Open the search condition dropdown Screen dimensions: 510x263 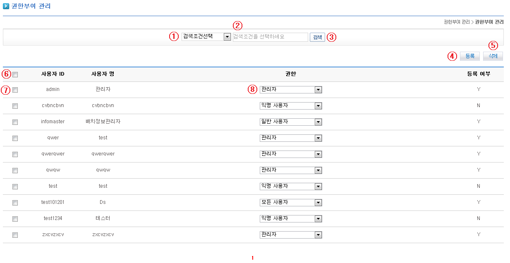pyautogui.click(x=206, y=37)
